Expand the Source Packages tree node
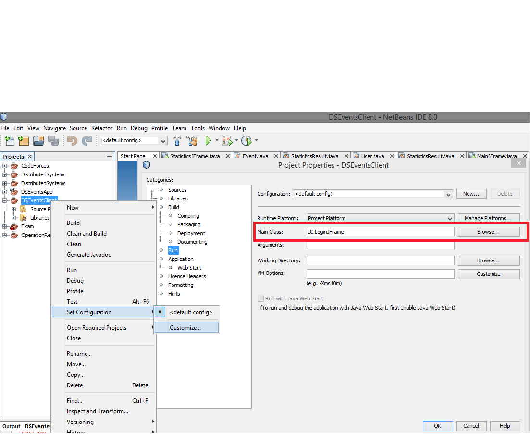530x434 pixels. tap(13, 209)
